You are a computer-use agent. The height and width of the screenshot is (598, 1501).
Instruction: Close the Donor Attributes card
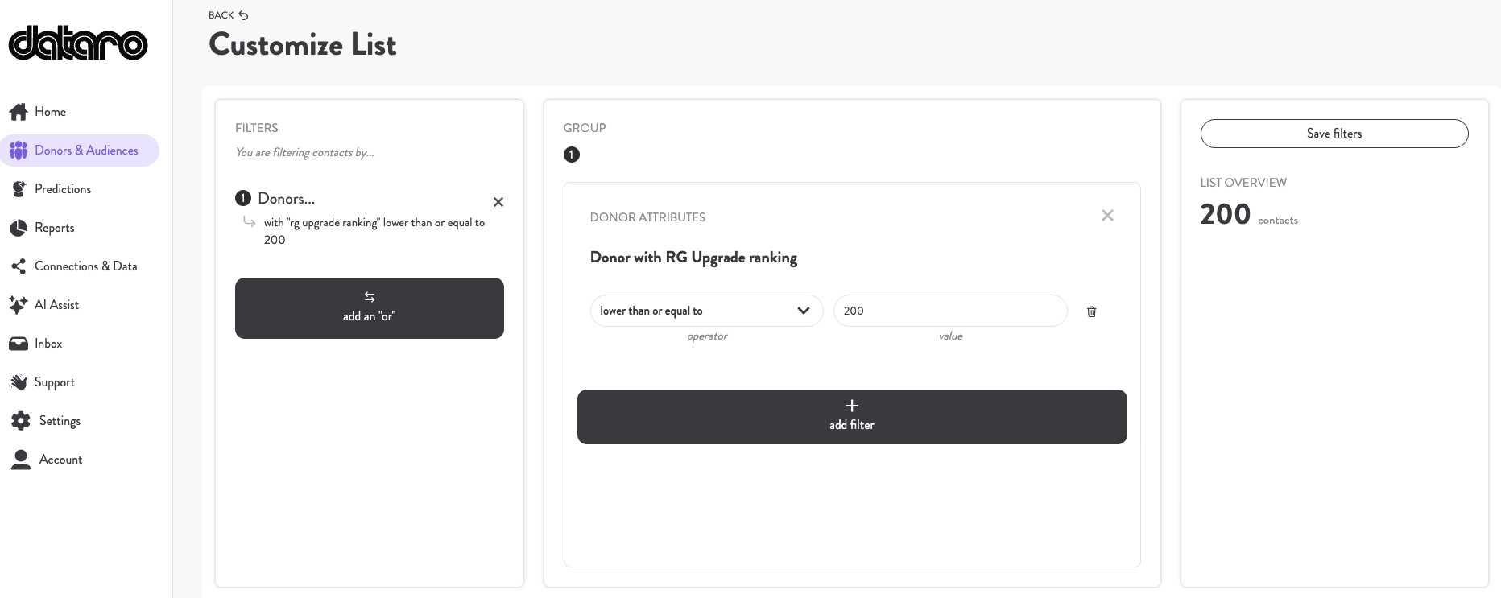coord(1107,216)
